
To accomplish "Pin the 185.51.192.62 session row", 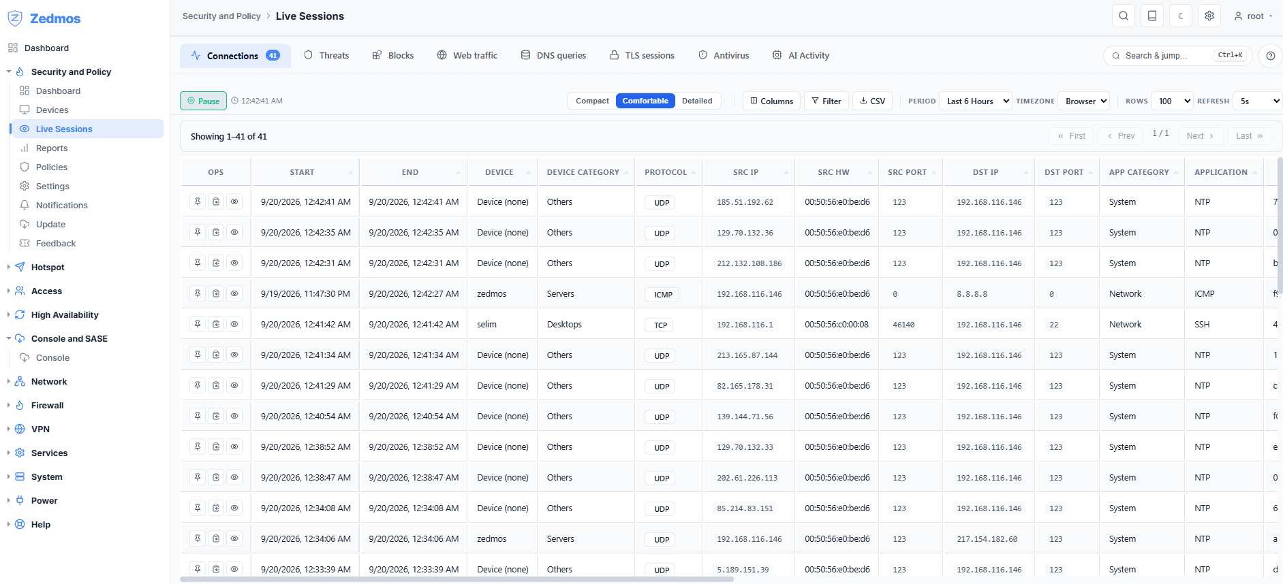I will coord(198,201).
